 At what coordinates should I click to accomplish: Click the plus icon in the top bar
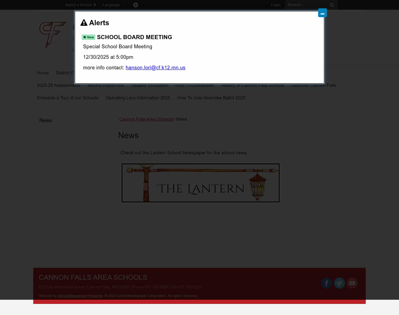point(136,5)
